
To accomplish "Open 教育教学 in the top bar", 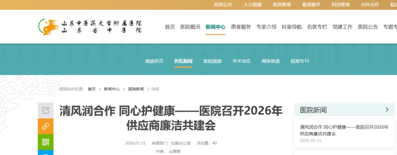I will (x=311, y=4).
